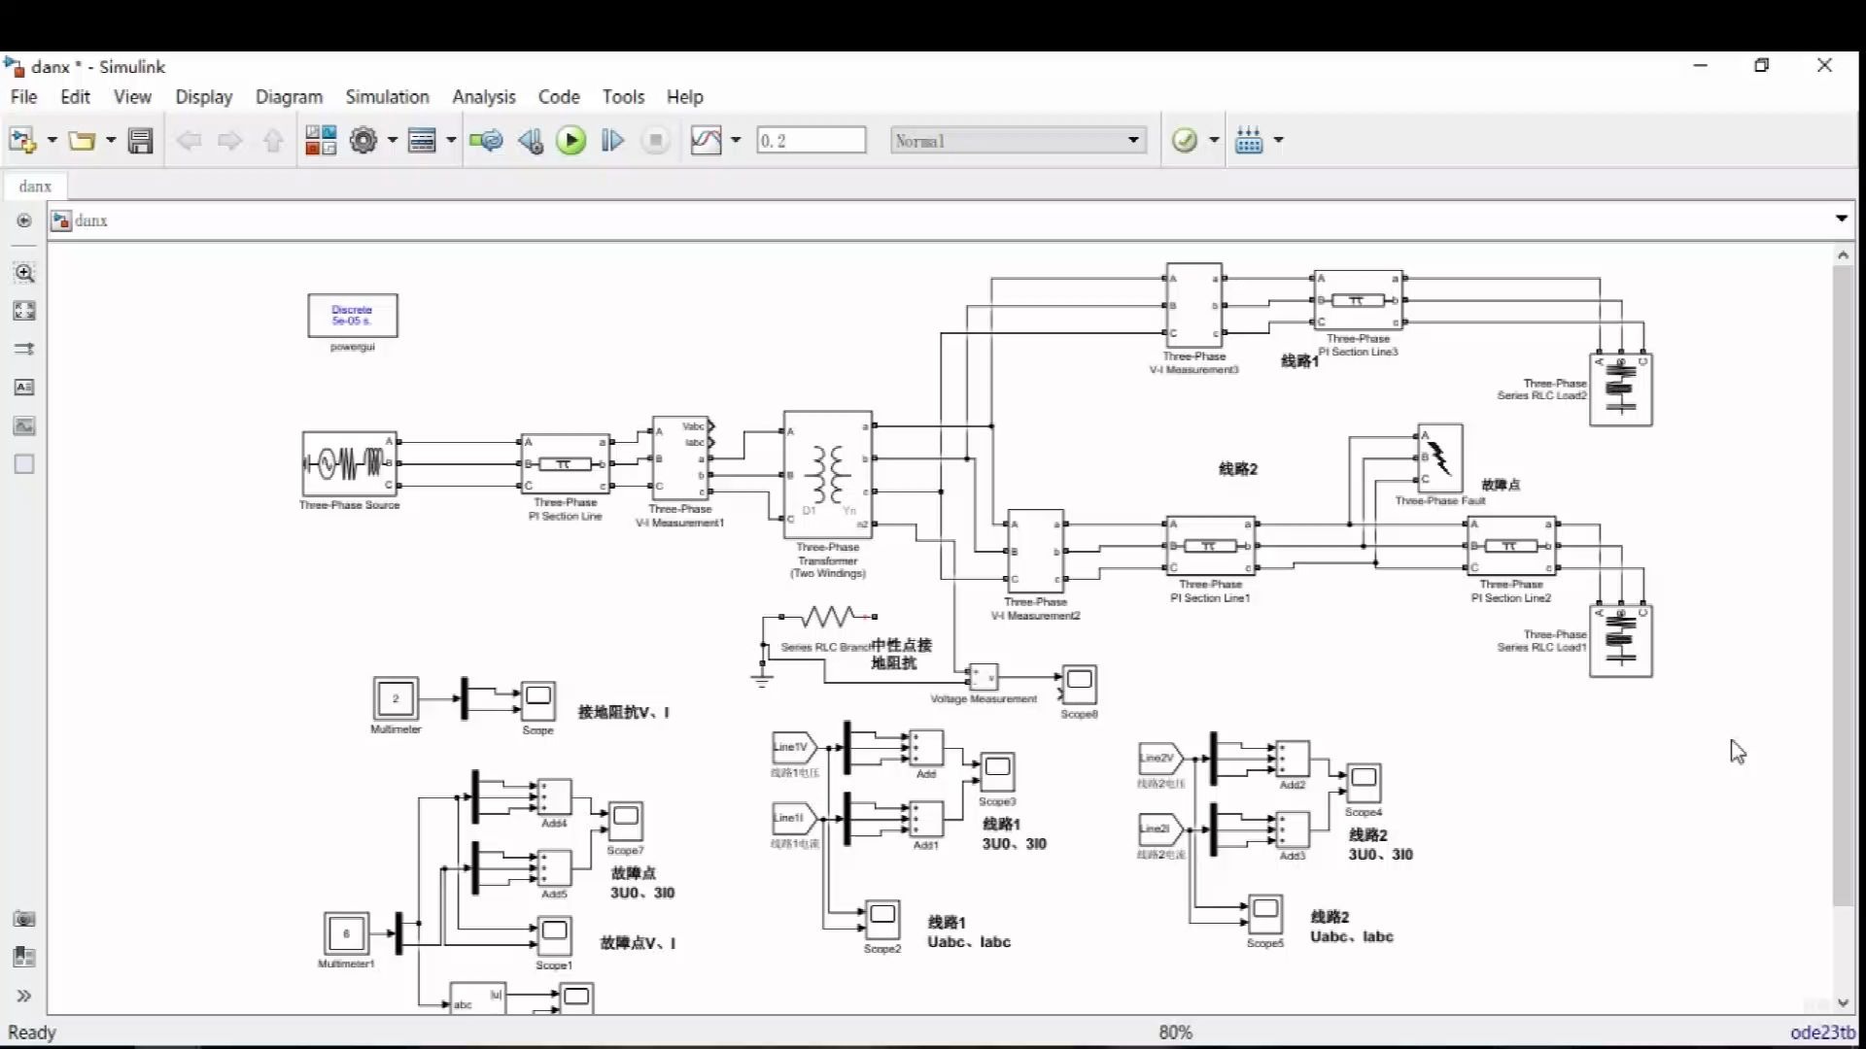Toggle Sample Time display palette icon
Image resolution: width=1866 pixels, height=1049 pixels.
click(x=24, y=349)
